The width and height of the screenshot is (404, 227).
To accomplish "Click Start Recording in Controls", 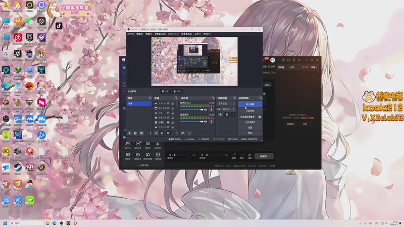I will coord(250,111).
